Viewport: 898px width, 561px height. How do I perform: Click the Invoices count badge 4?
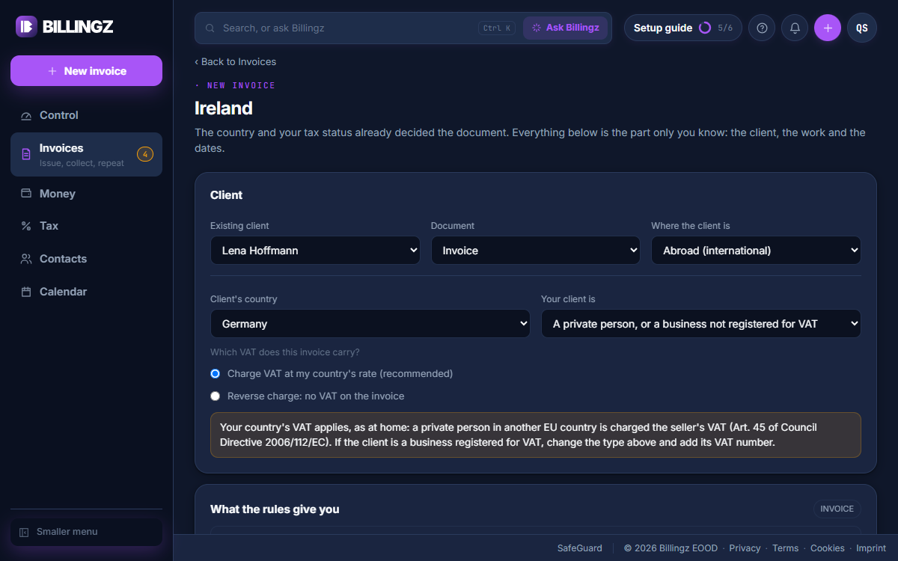pos(145,154)
